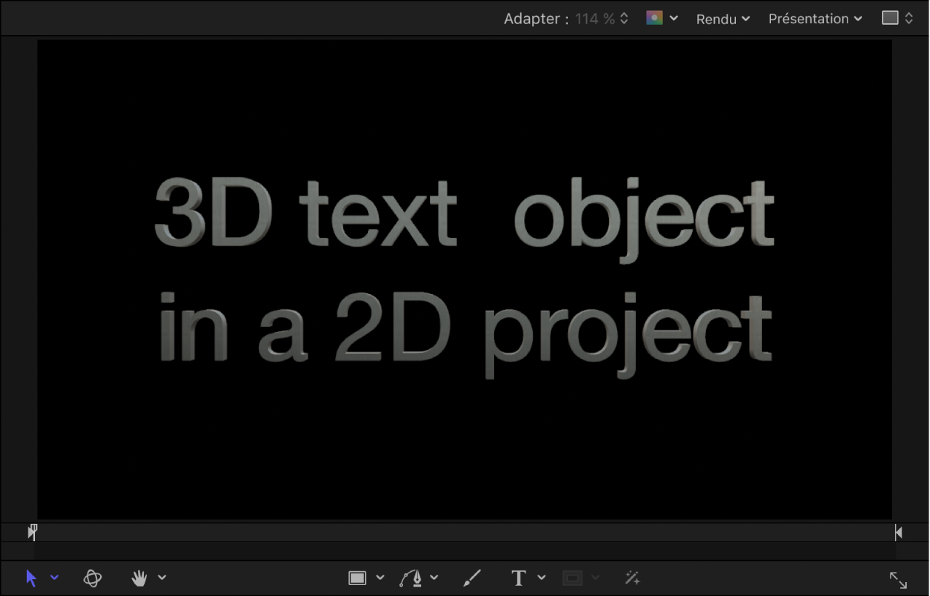Click the Adapter zoom label
The height and width of the screenshot is (596, 930).
pyautogui.click(x=534, y=18)
